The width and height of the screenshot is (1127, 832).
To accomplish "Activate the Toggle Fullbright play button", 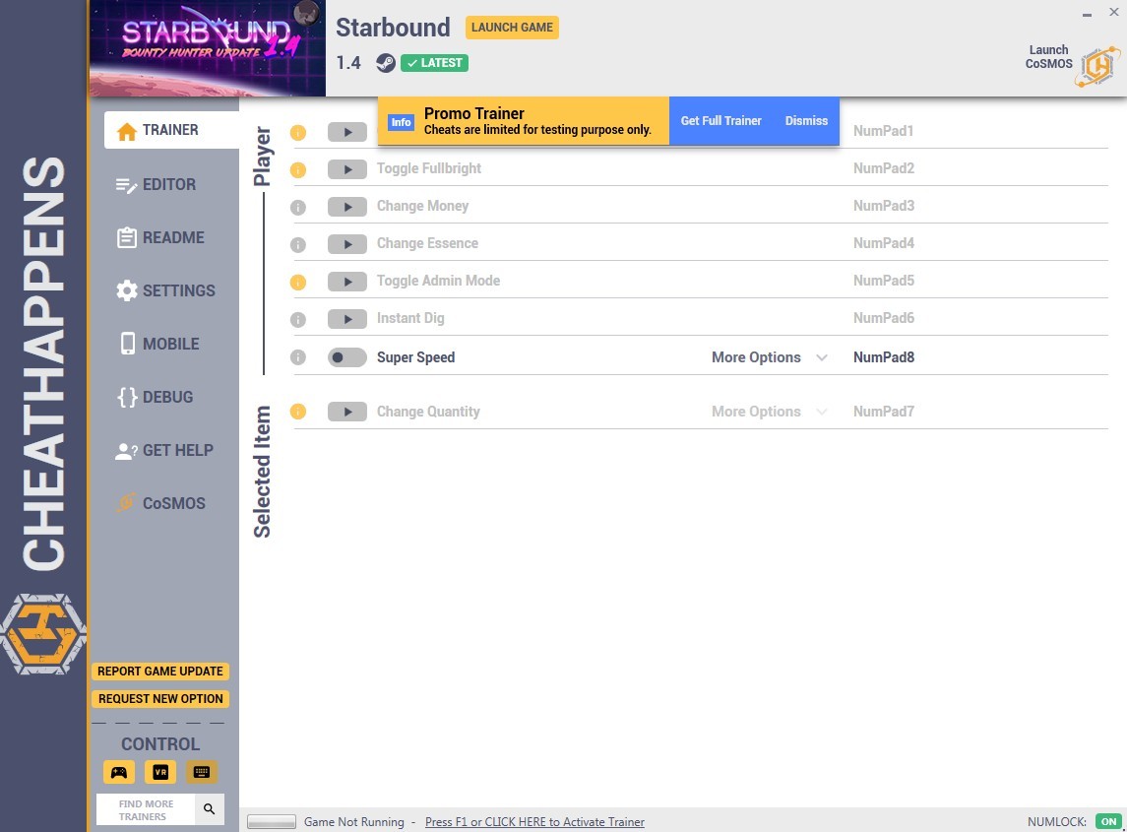I will [347, 169].
